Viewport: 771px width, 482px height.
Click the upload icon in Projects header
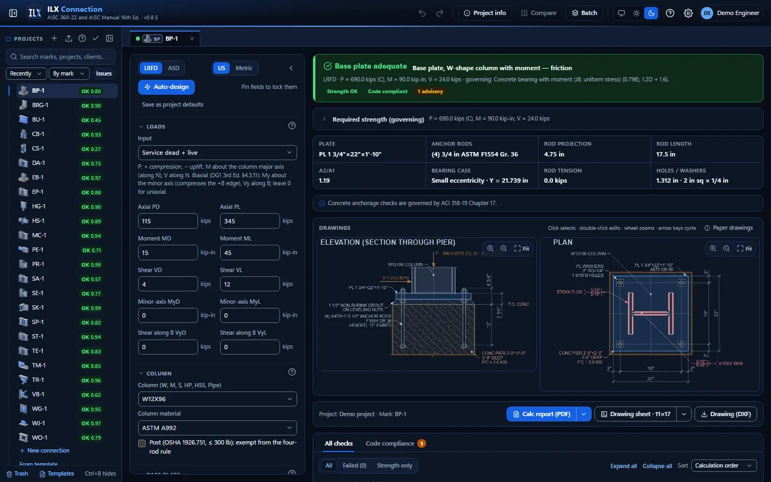click(x=69, y=39)
